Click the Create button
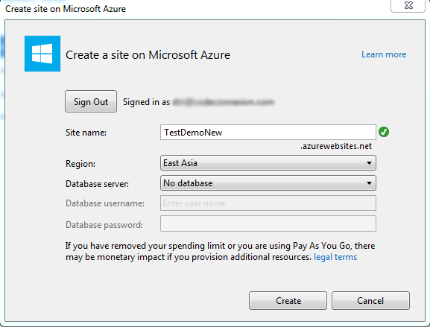This screenshot has height=327, width=430. point(288,301)
